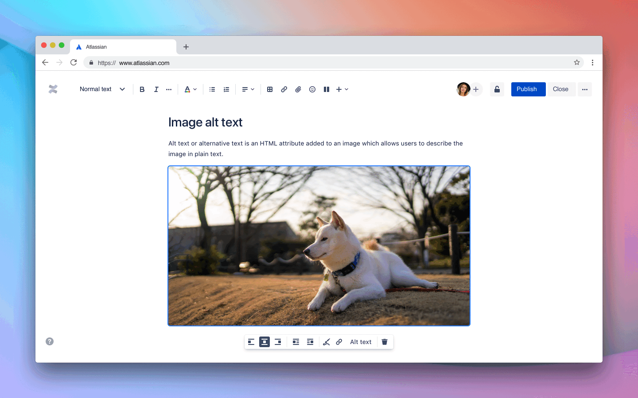Wrap text with image on the left

click(x=296, y=342)
